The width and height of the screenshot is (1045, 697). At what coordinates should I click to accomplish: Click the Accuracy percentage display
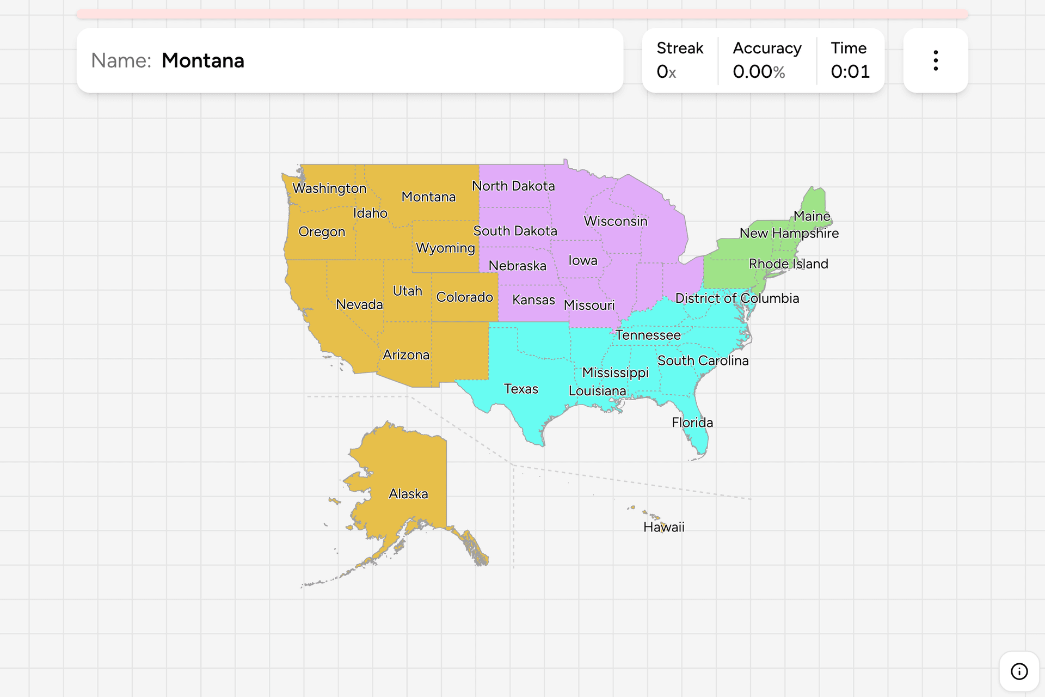(767, 60)
